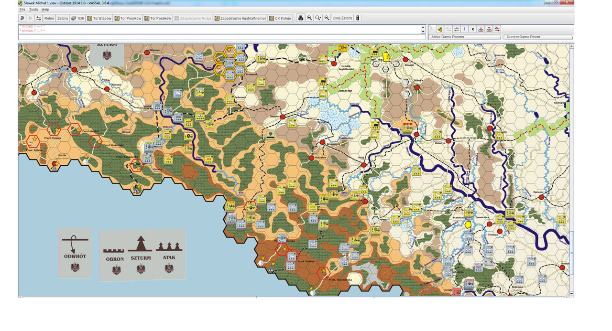The width and height of the screenshot is (612, 331).
Task: Click the red city dot at Winniki
Action: [405, 59]
